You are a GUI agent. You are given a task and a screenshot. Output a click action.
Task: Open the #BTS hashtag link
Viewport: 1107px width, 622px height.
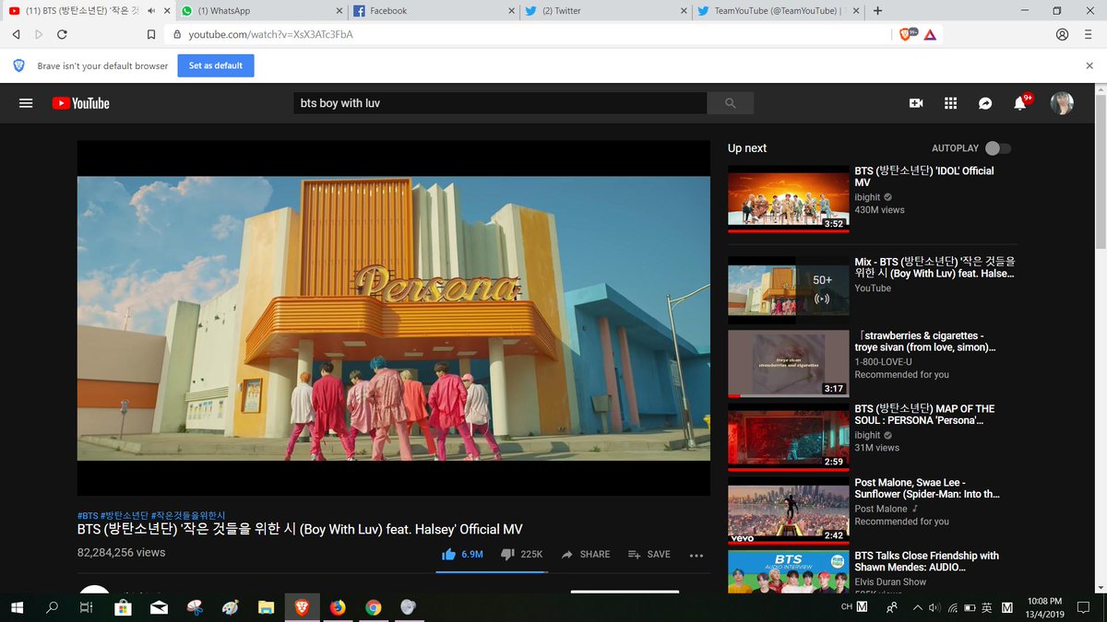pos(87,515)
